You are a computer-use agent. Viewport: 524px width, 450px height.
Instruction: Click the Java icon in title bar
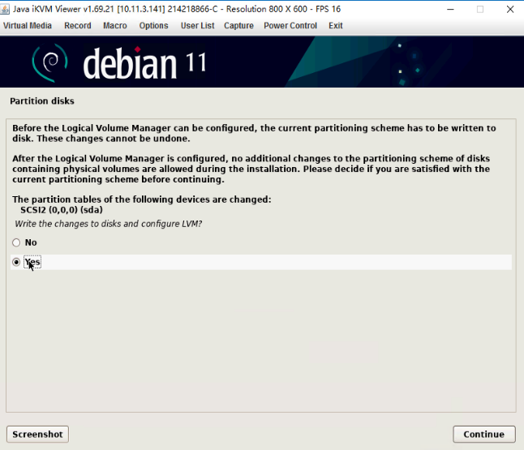click(x=5, y=10)
